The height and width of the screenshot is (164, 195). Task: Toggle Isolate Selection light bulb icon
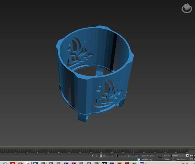pos(92,156)
